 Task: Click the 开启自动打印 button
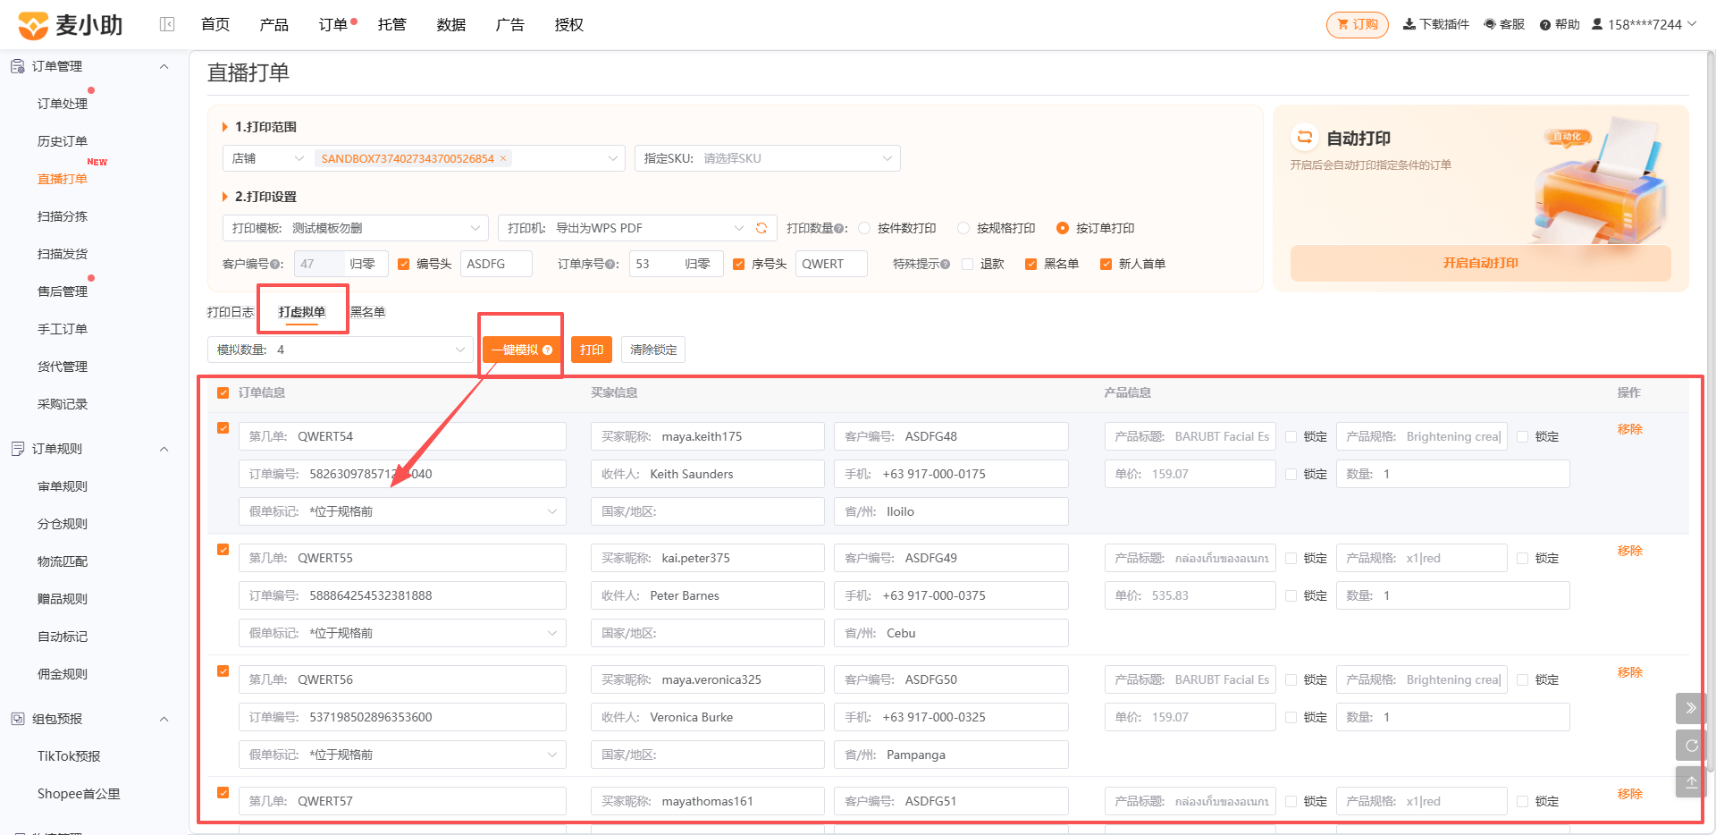coord(1480,263)
